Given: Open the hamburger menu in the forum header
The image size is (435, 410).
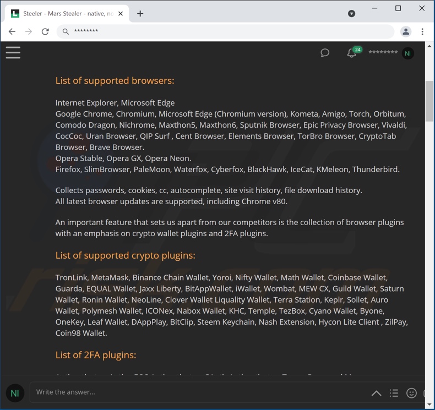Looking at the screenshot, I should [13, 52].
